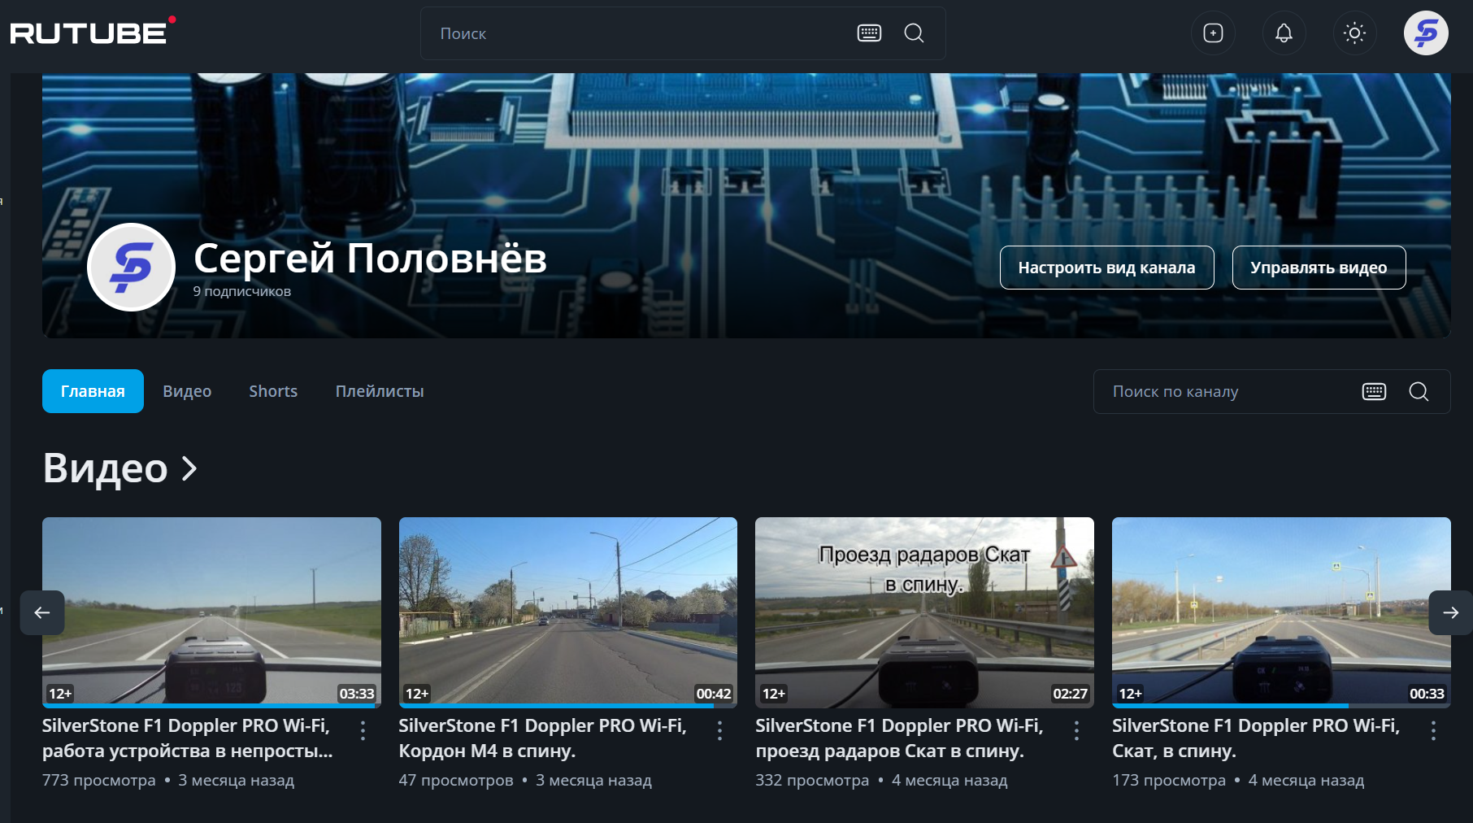Switch to the Shorts tab
1473x823 pixels.
[x=273, y=391]
